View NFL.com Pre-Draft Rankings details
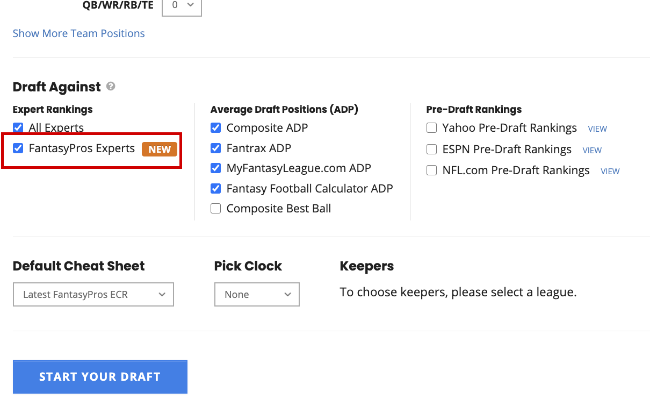The width and height of the screenshot is (650, 406). pos(610,171)
